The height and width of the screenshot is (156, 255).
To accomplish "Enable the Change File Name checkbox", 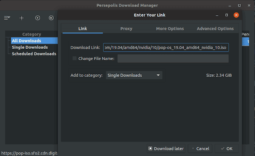I will pyautogui.click(x=74, y=59).
